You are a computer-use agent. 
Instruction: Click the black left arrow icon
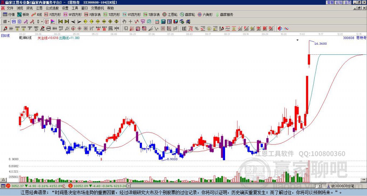(73, 22)
